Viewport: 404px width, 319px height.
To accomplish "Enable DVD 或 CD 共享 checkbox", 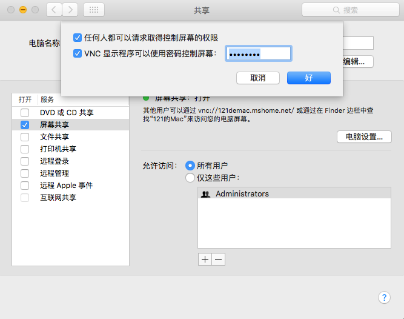I will [x=25, y=113].
